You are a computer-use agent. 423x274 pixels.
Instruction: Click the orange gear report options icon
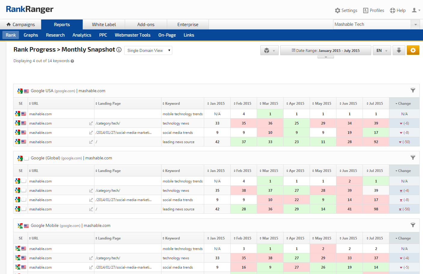pyautogui.click(x=413, y=50)
